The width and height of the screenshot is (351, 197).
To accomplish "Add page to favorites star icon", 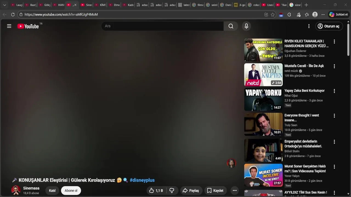I will point(273,15).
